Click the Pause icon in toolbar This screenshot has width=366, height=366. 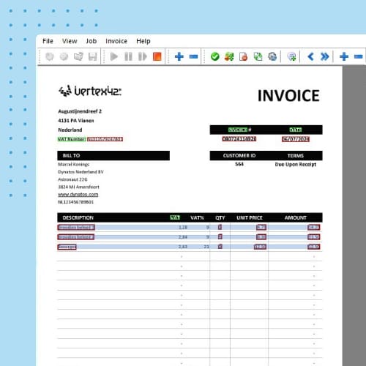(x=128, y=56)
